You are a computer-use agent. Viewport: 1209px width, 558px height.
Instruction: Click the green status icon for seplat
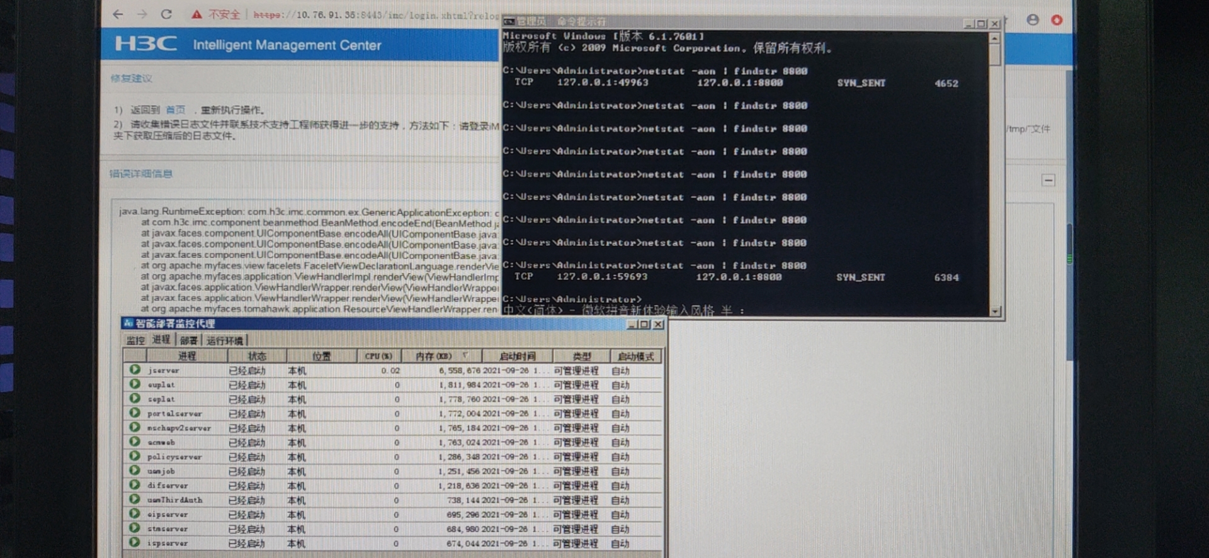[x=135, y=398]
